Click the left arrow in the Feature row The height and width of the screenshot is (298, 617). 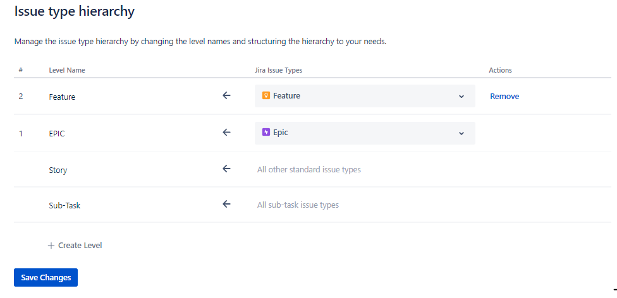coord(227,96)
